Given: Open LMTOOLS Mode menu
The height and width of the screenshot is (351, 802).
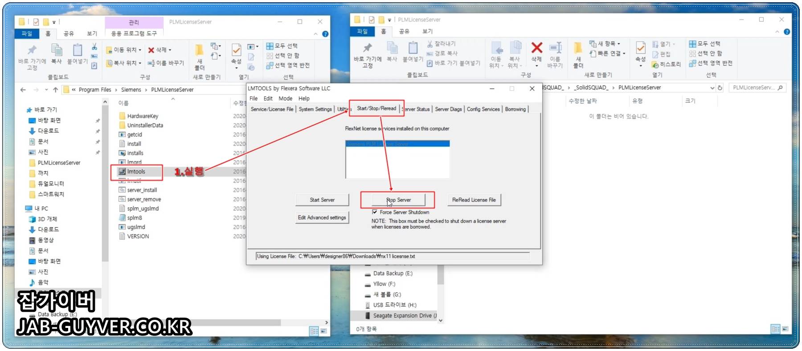Looking at the screenshot, I should pos(285,99).
